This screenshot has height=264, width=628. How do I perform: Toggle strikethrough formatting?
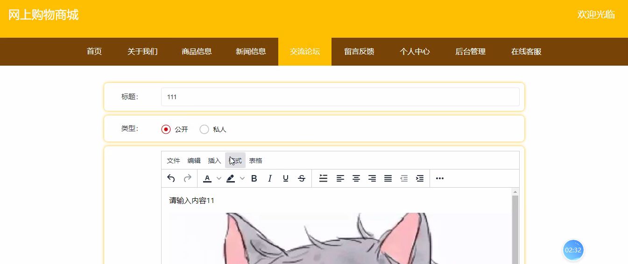pyautogui.click(x=302, y=178)
